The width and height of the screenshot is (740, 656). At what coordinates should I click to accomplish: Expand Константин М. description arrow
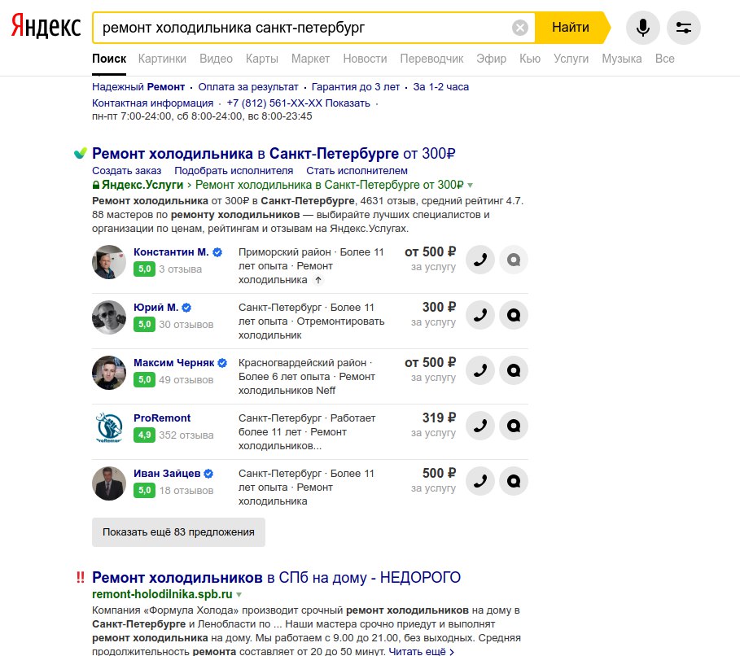coord(318,280)
